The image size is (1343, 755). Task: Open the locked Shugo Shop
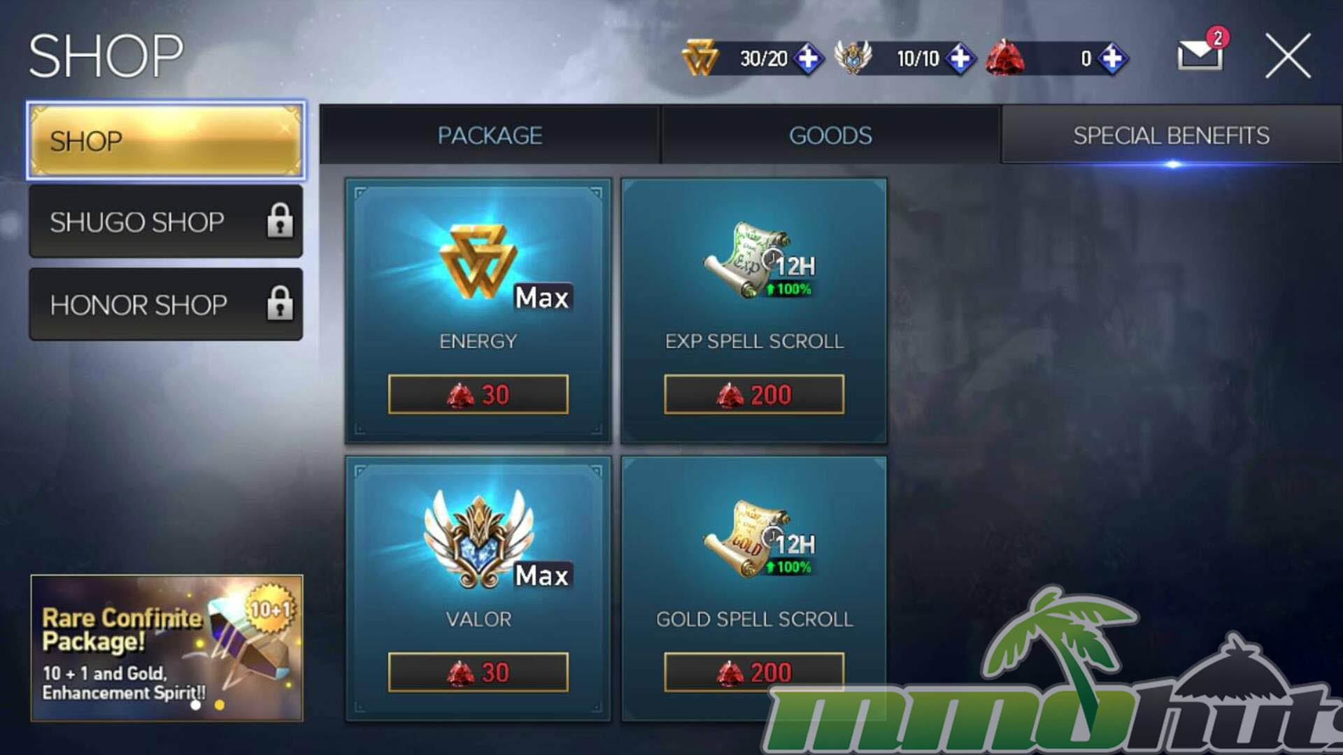(166, 222)
